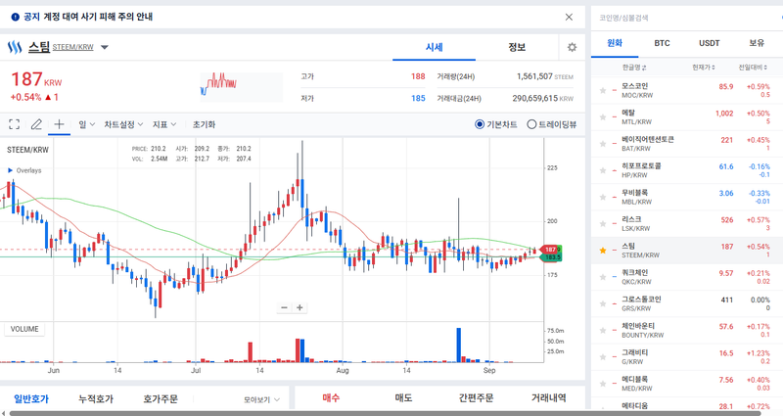Select the crosshair tool in chart toolbar
This screenshot has width=783, height=416.
(59, 124)
